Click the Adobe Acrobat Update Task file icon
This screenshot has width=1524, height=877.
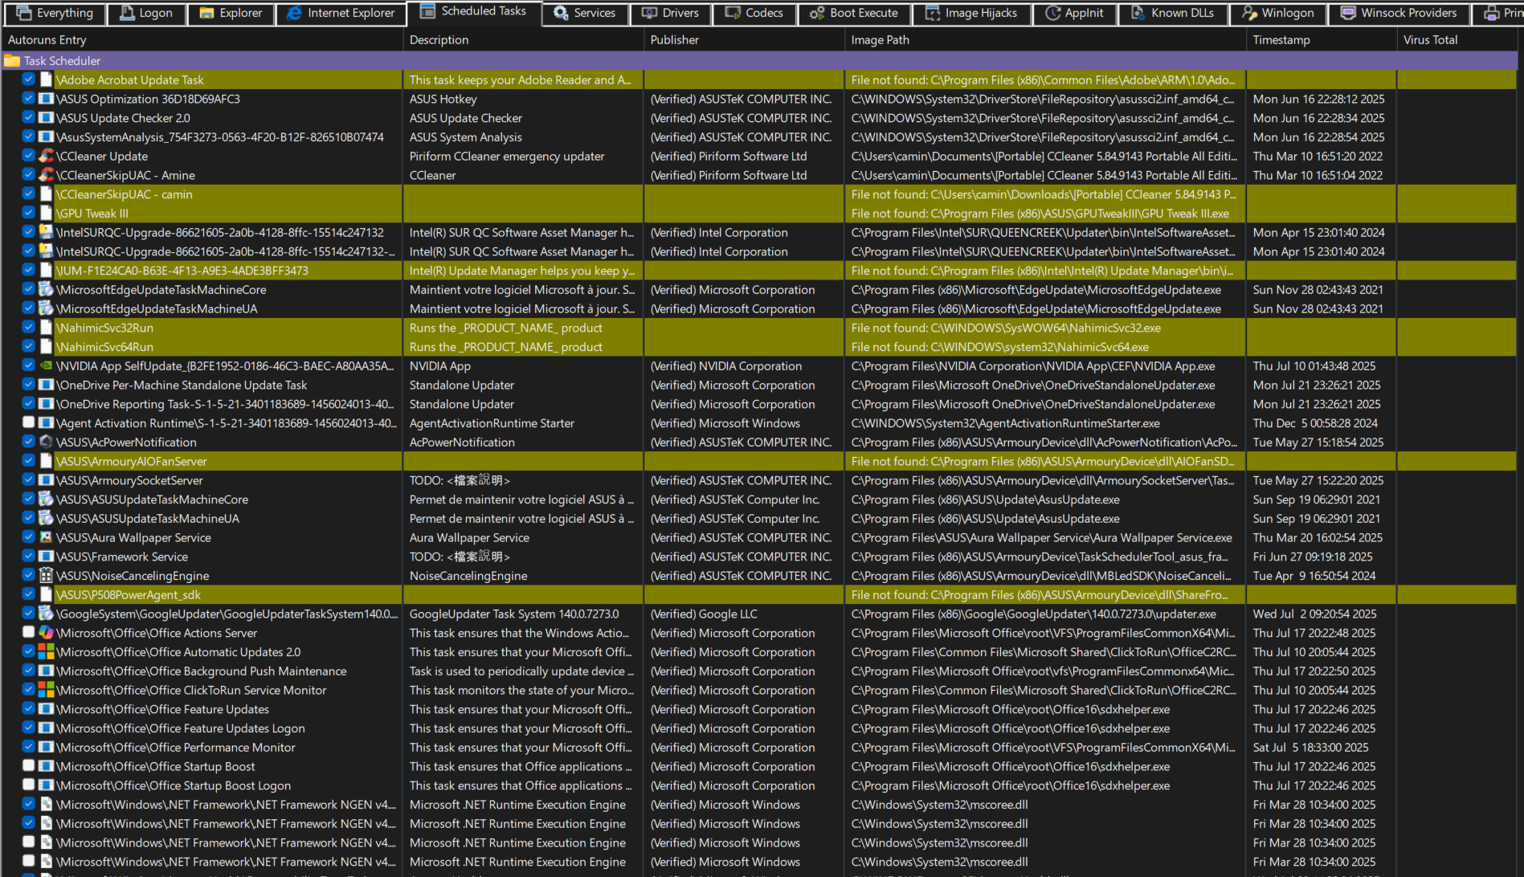(46, 80)
